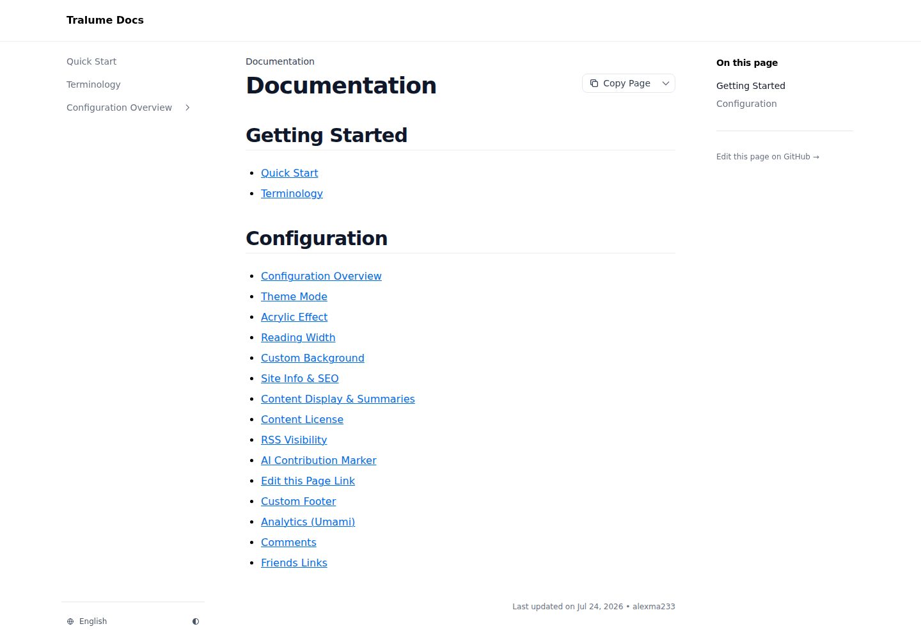Open the RSS Visibility link

pyautogui.click(x=294, y=440)
